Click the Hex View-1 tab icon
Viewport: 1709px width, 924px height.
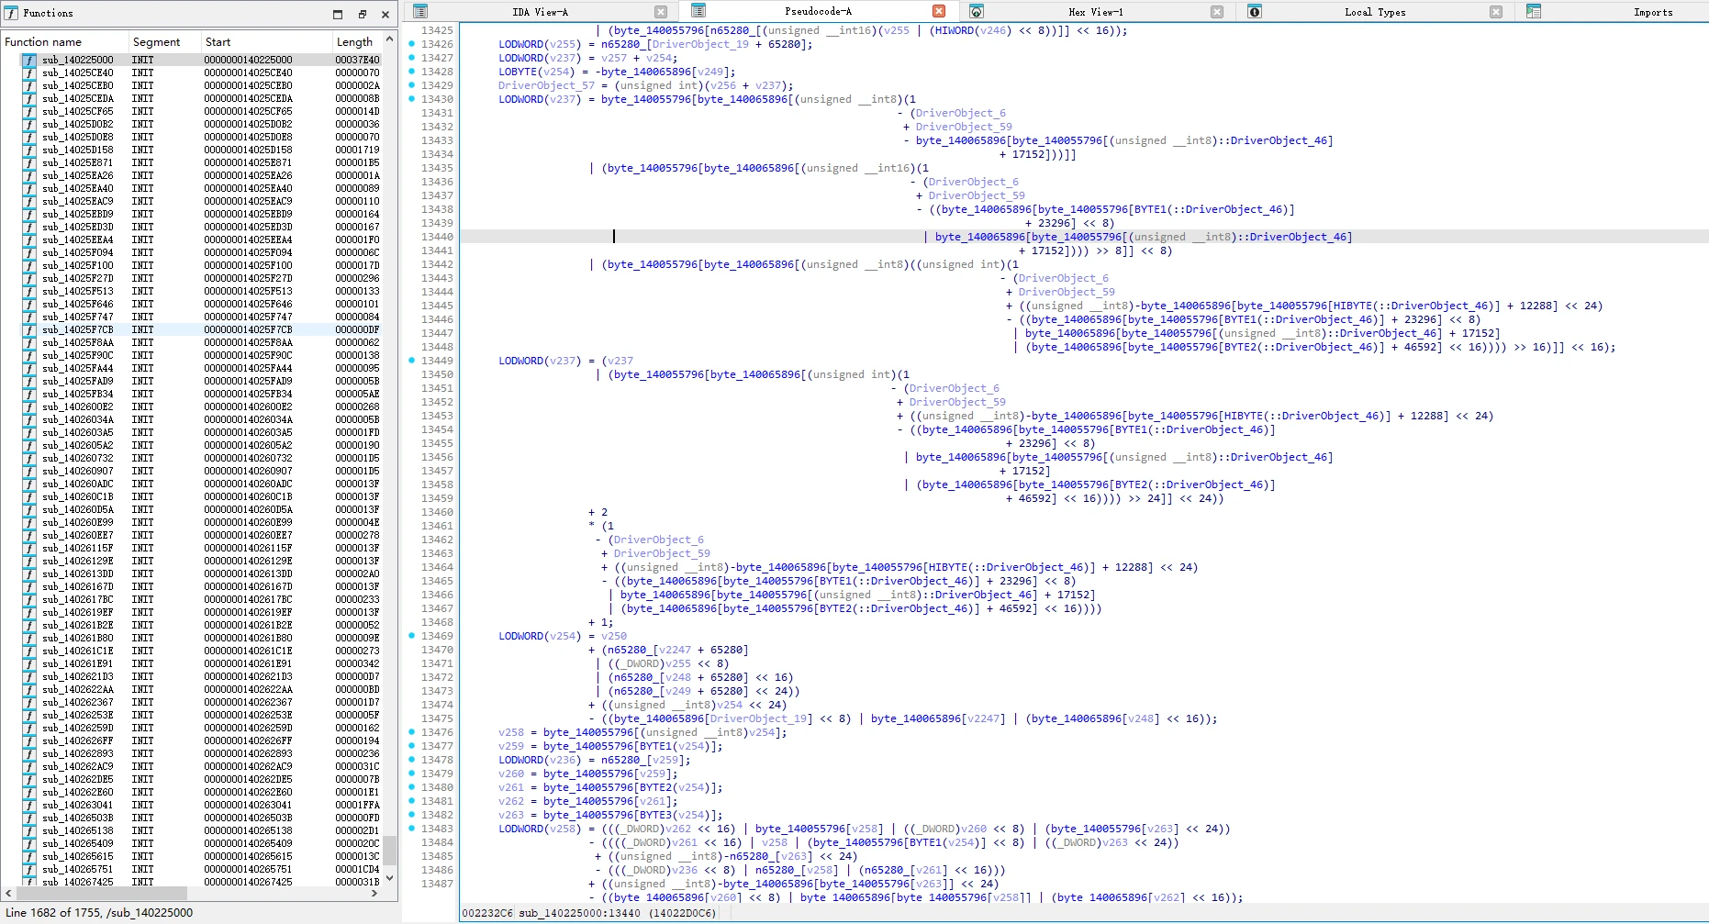point(977,12)
